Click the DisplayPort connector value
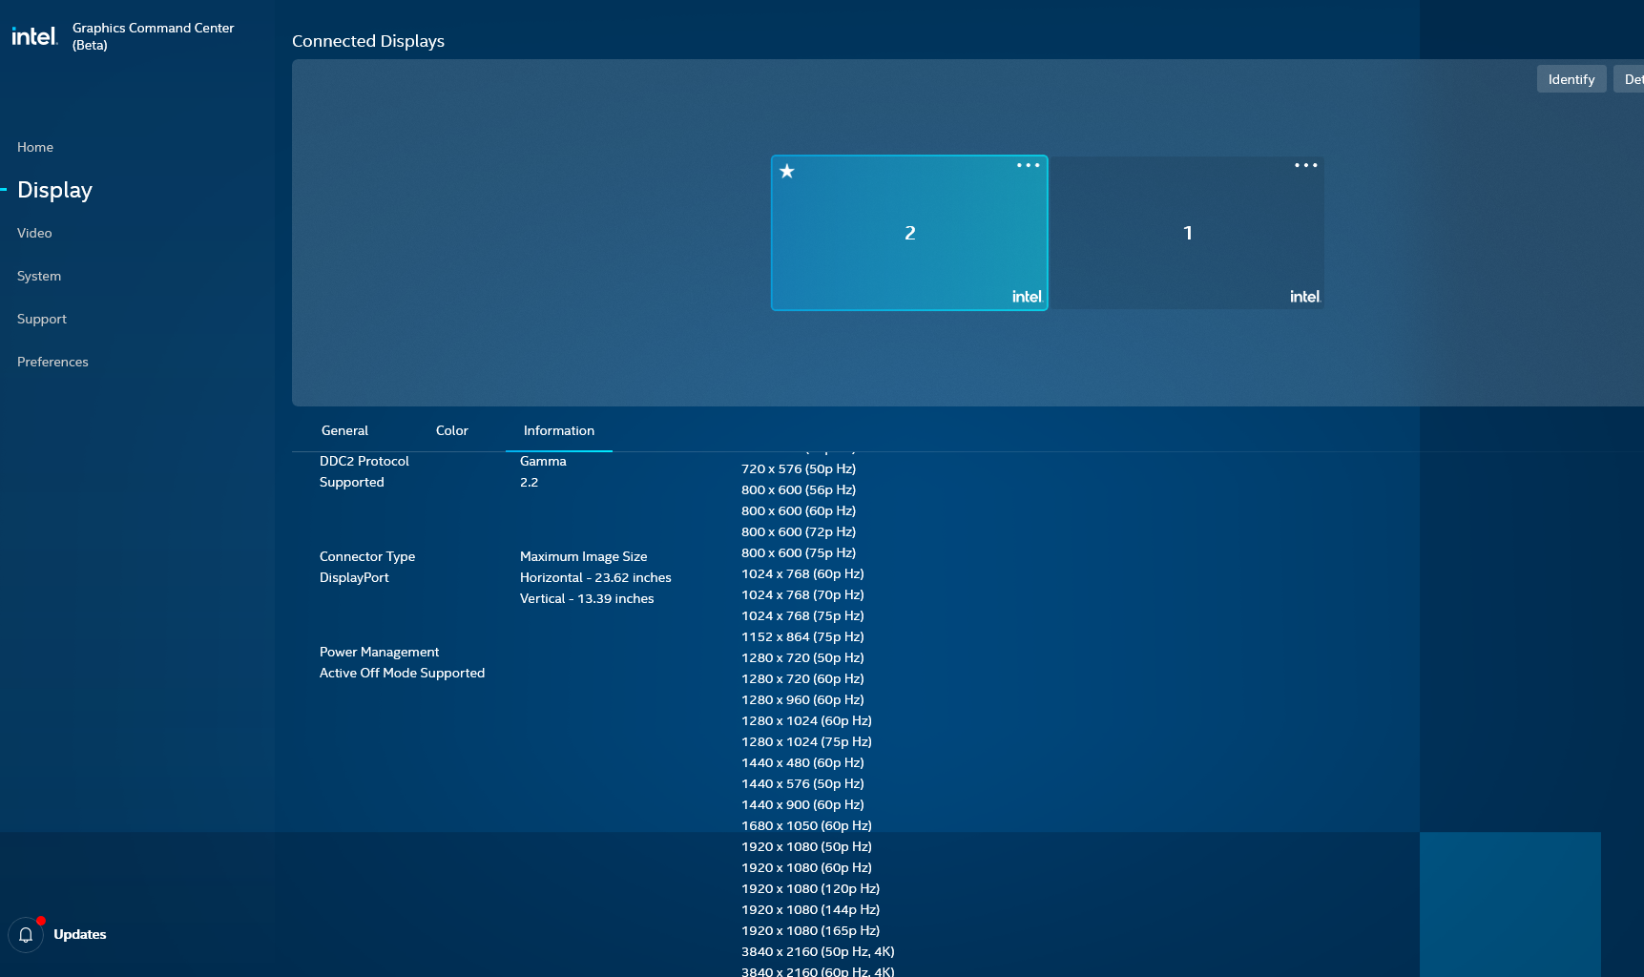 click(354, 577)
